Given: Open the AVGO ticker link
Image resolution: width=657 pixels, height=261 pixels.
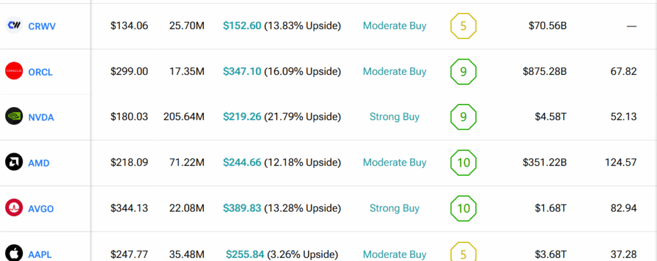Looking at the screenshot, I should (x=41, y=208).
